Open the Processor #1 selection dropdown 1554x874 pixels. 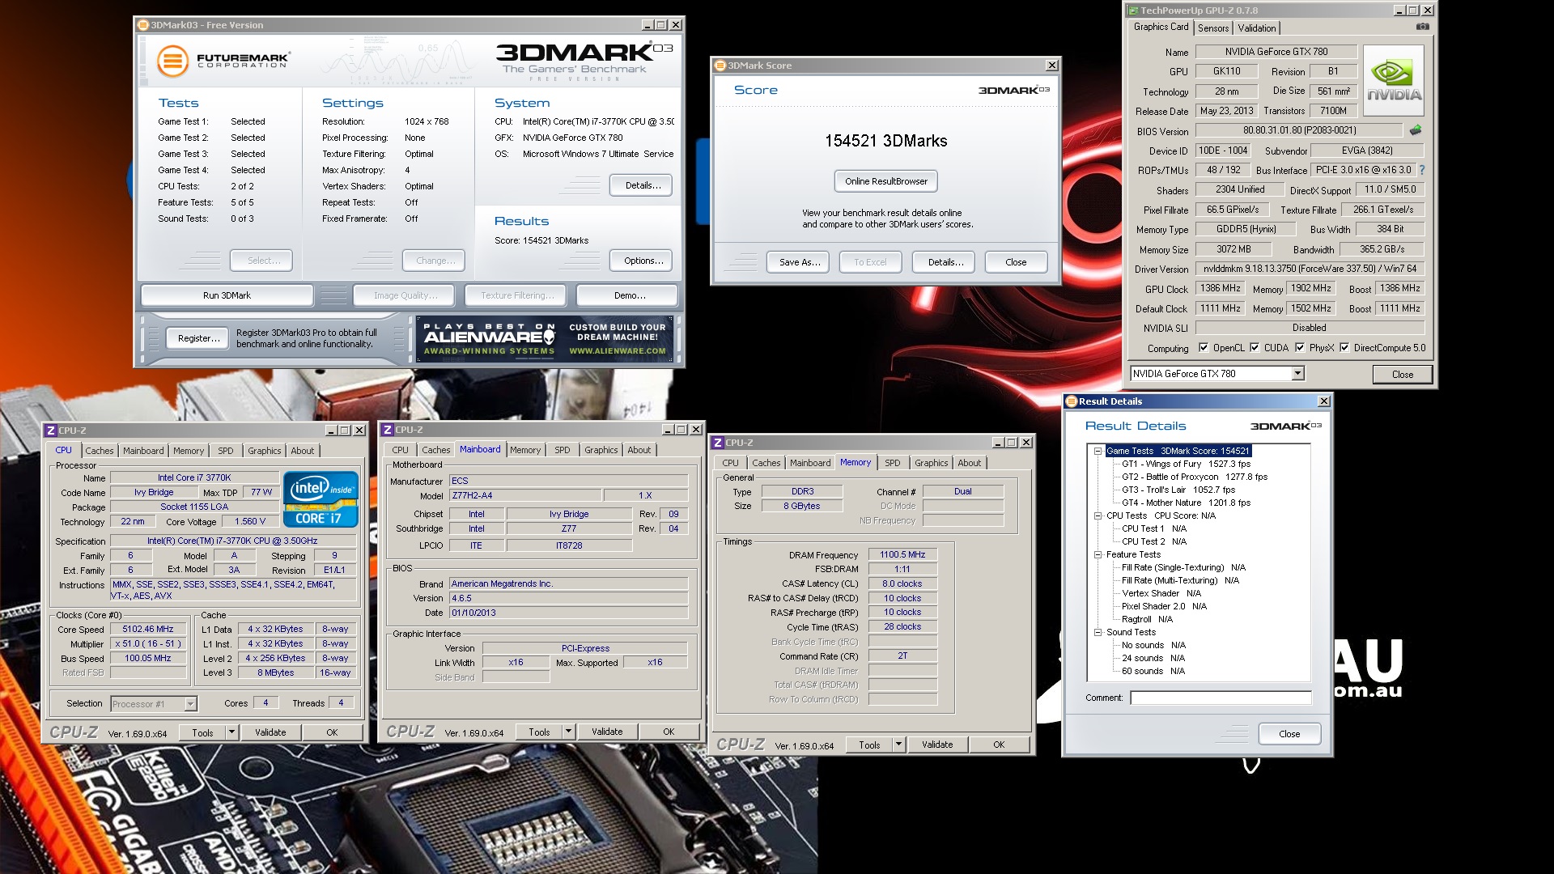190,704
